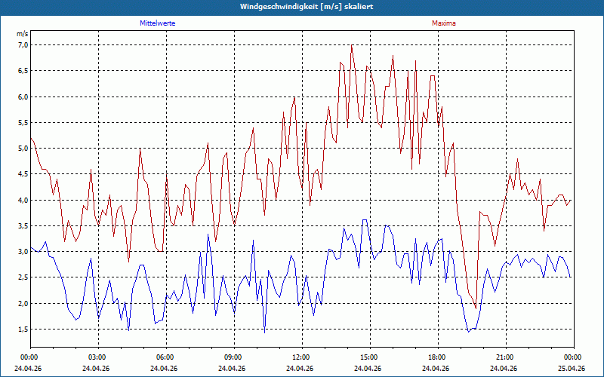
Task: Select the red 'Maxima' legend label
Action: click(444, 23)
